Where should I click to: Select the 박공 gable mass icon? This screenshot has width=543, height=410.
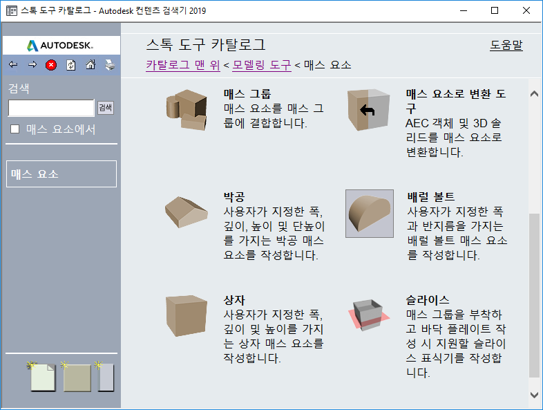187,212
